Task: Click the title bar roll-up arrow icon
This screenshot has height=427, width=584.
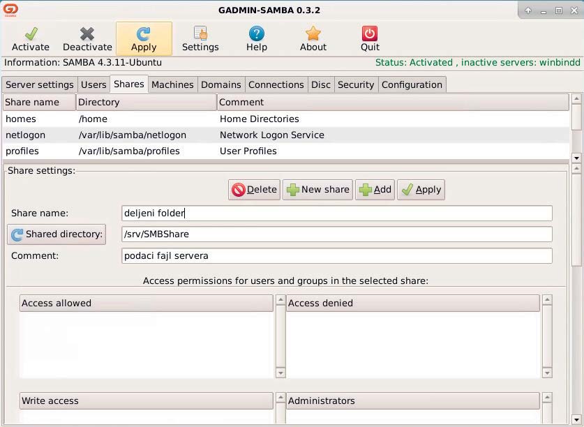Action: pyautogui.click(x=528, y=10)
